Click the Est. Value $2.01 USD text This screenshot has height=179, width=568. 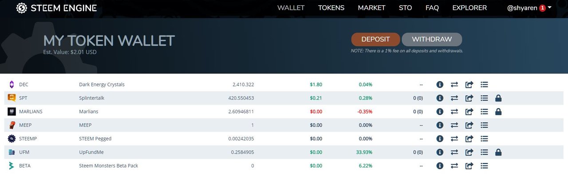70,52
